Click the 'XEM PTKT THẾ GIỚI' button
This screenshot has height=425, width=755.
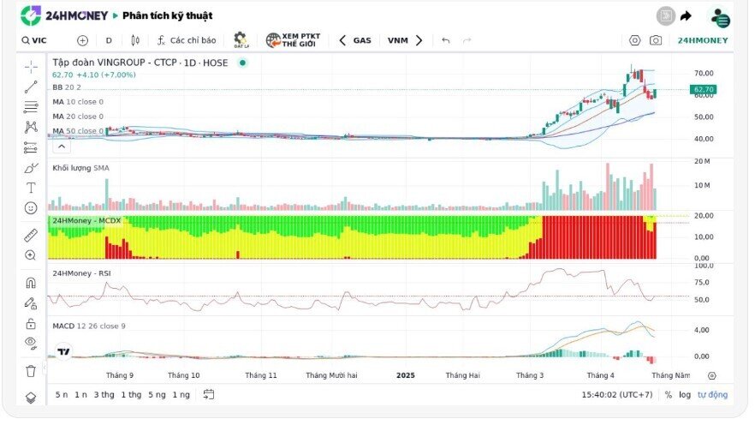[293, 40]
